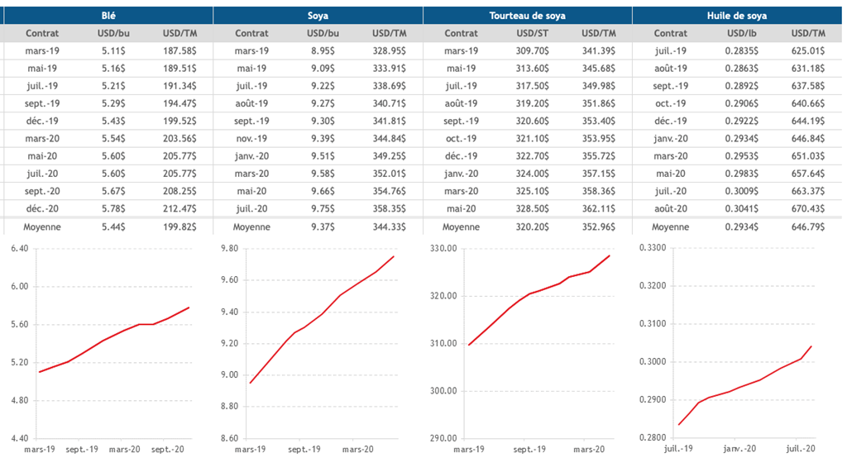Click the Huile de soya header
The image size is (847, 472).
736,16
